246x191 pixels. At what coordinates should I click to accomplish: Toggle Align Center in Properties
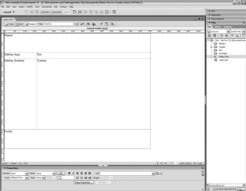point(82,173)
